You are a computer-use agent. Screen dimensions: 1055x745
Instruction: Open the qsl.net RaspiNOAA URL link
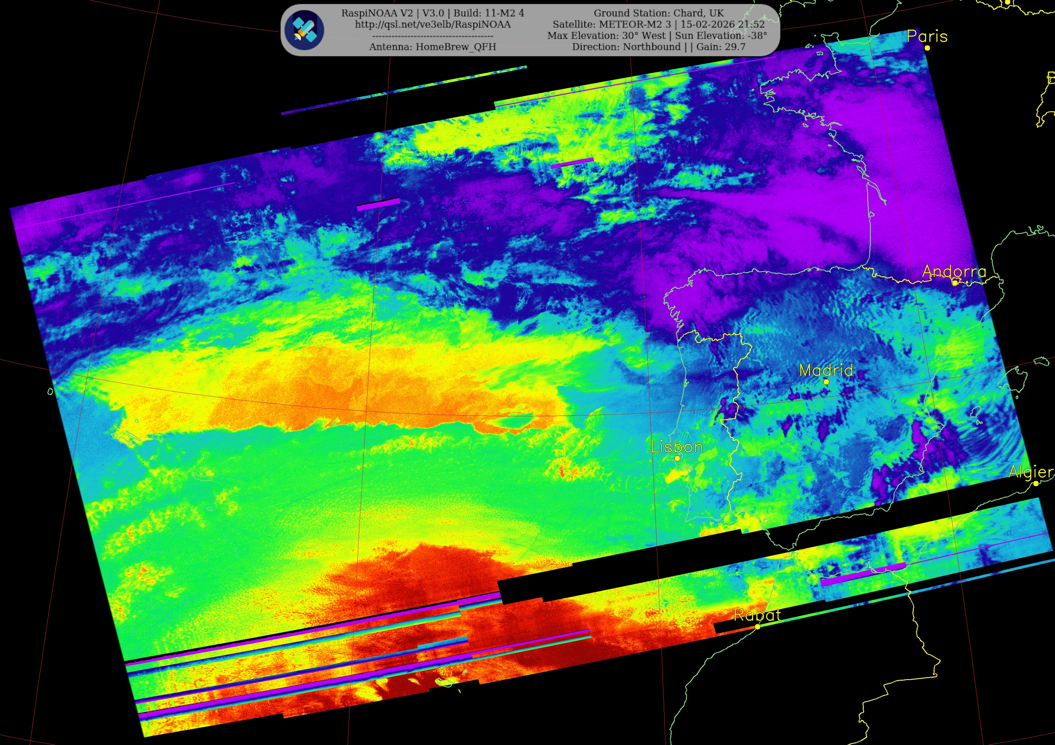point(432,24)
